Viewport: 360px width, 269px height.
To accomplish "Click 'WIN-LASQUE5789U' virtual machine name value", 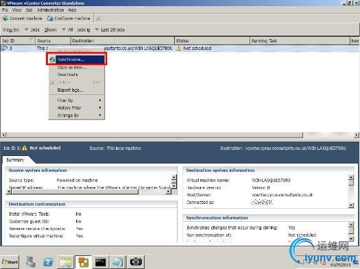I will pos(271,180).
